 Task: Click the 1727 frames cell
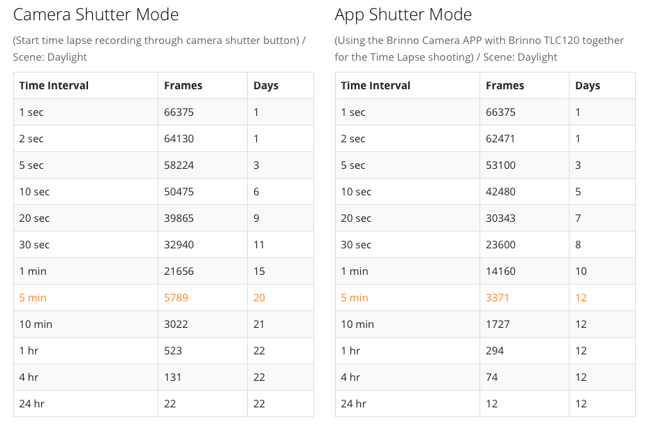pyautogui.click(x=498, y=324)
